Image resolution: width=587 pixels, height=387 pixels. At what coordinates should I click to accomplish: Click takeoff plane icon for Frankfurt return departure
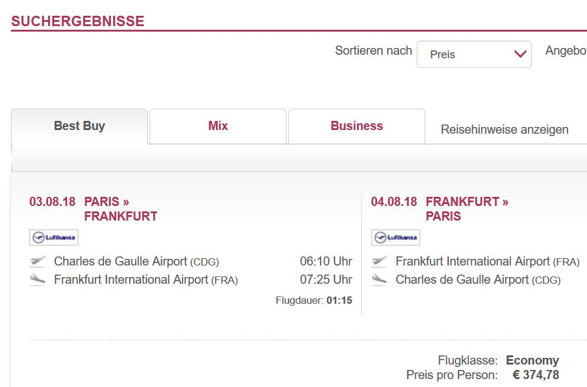click(x=380, y=261)
